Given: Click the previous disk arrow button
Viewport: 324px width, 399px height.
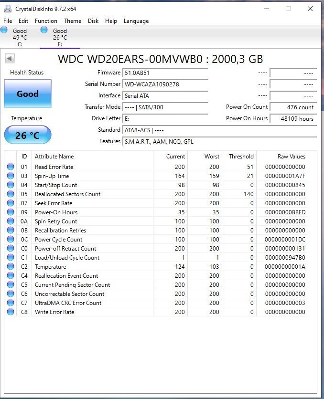Looking at the screenshot, I should pyautogui.click(x=10, y=59).
